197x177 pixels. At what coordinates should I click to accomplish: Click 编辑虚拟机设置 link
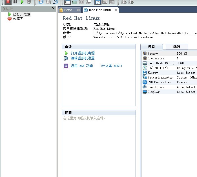click(x=83, y=58)
